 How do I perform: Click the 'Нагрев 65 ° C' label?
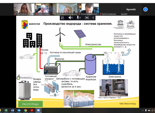pyautogui.click(x=44, y=51)
